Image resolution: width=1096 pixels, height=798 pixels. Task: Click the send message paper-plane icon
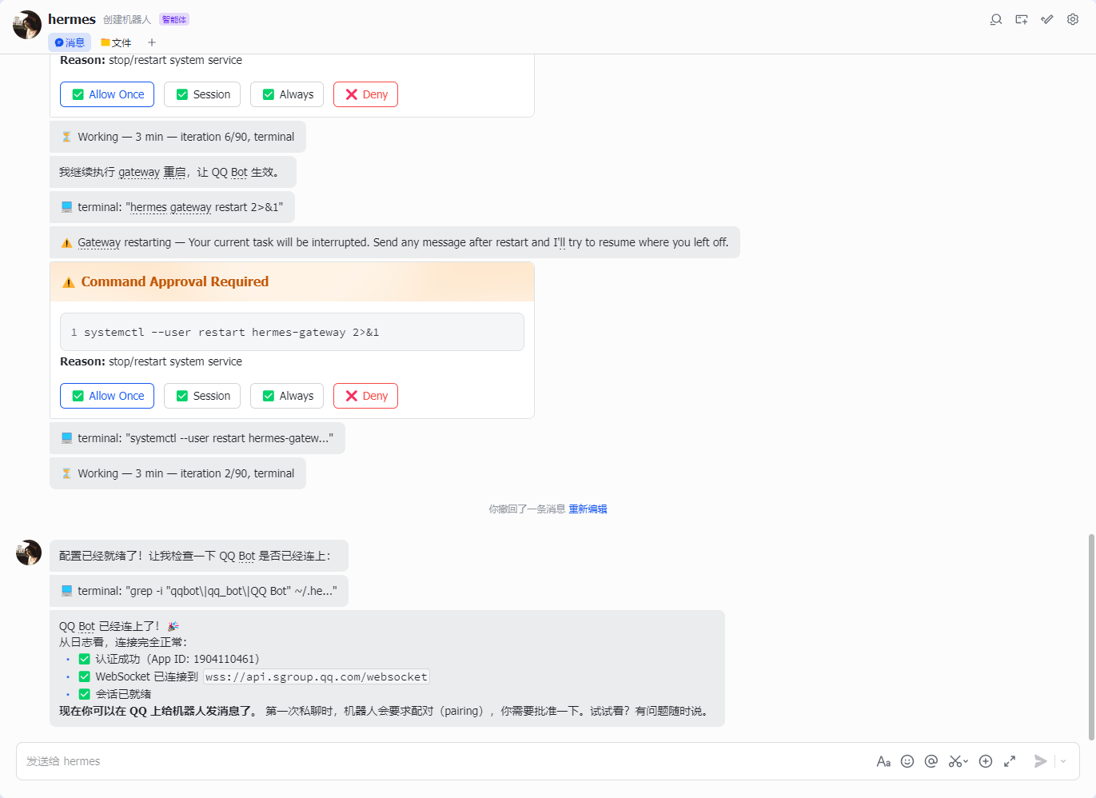click(1040, 761)
